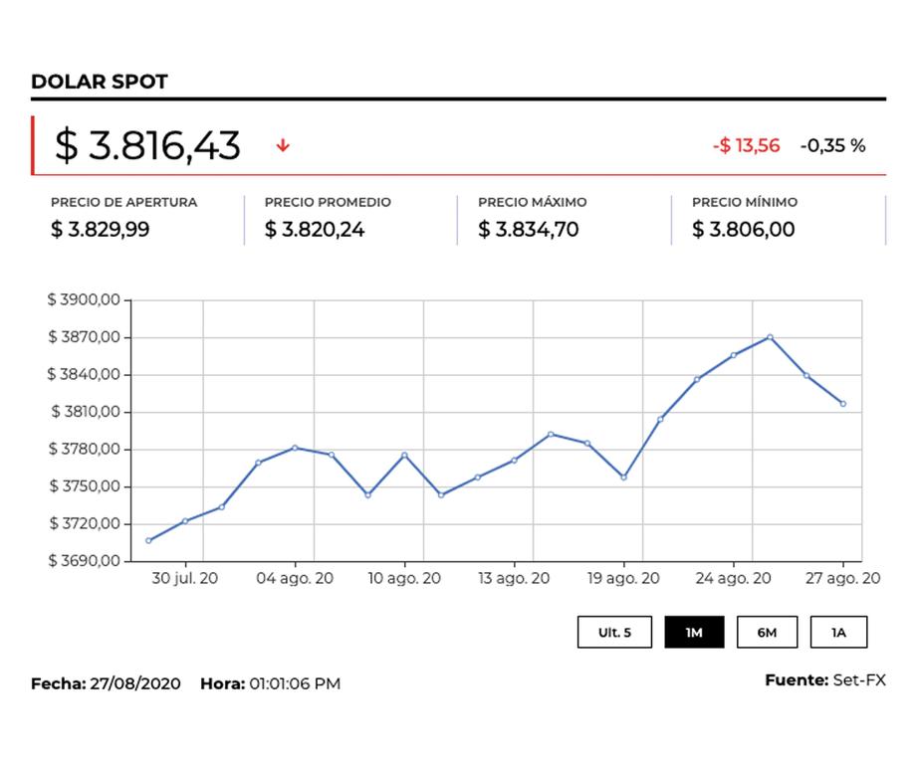Switch chart to 6M range
Viewport: 918px width, 764px height.
click(x=767, y=632)
